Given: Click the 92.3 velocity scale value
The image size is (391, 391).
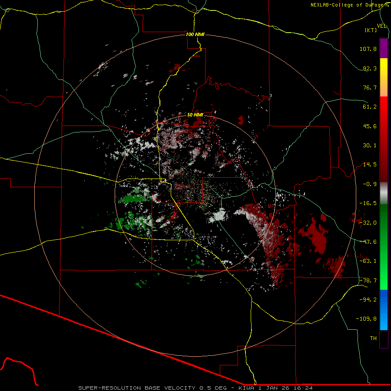Looking at the screenshot, I should tap(370, 68).
